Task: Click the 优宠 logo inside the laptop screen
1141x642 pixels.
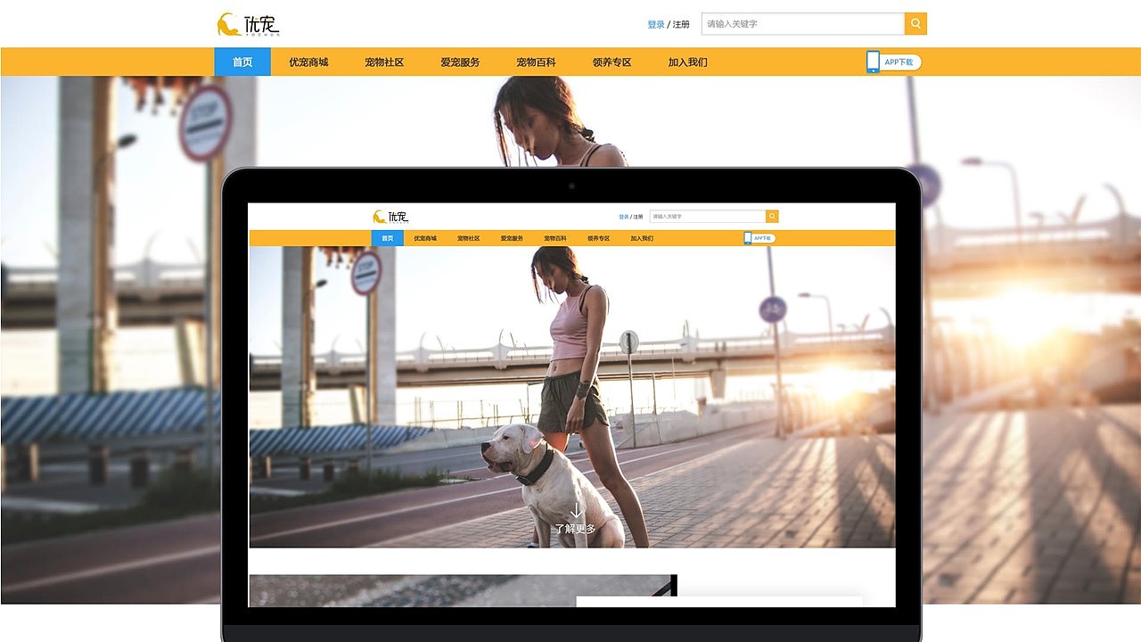Action: [x=391, y=217]
